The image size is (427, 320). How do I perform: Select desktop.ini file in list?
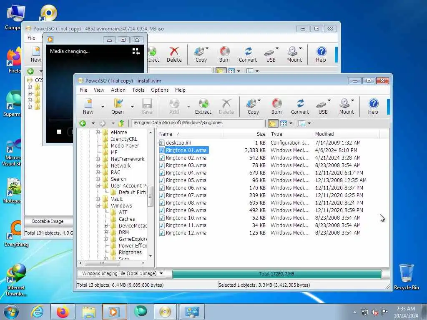pos(178,143)
